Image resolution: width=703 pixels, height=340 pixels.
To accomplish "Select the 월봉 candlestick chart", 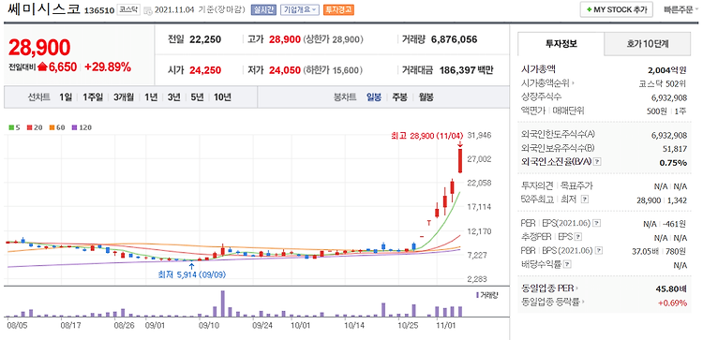I will pyautogui.click(x=426, y=97).
